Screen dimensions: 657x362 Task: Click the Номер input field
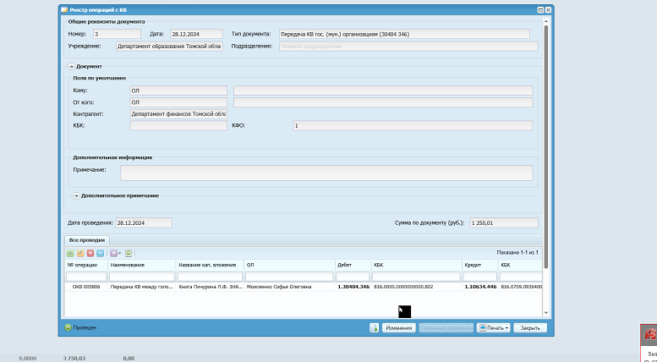[x=117, y=34]
